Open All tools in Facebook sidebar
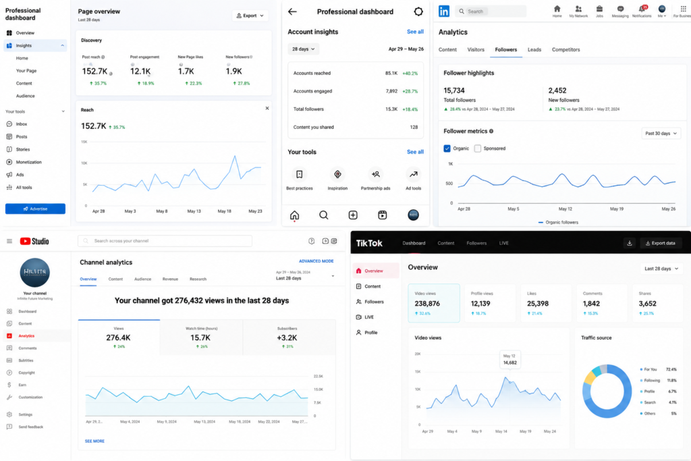This screenshot has height=461, width=691. [20, 188]
